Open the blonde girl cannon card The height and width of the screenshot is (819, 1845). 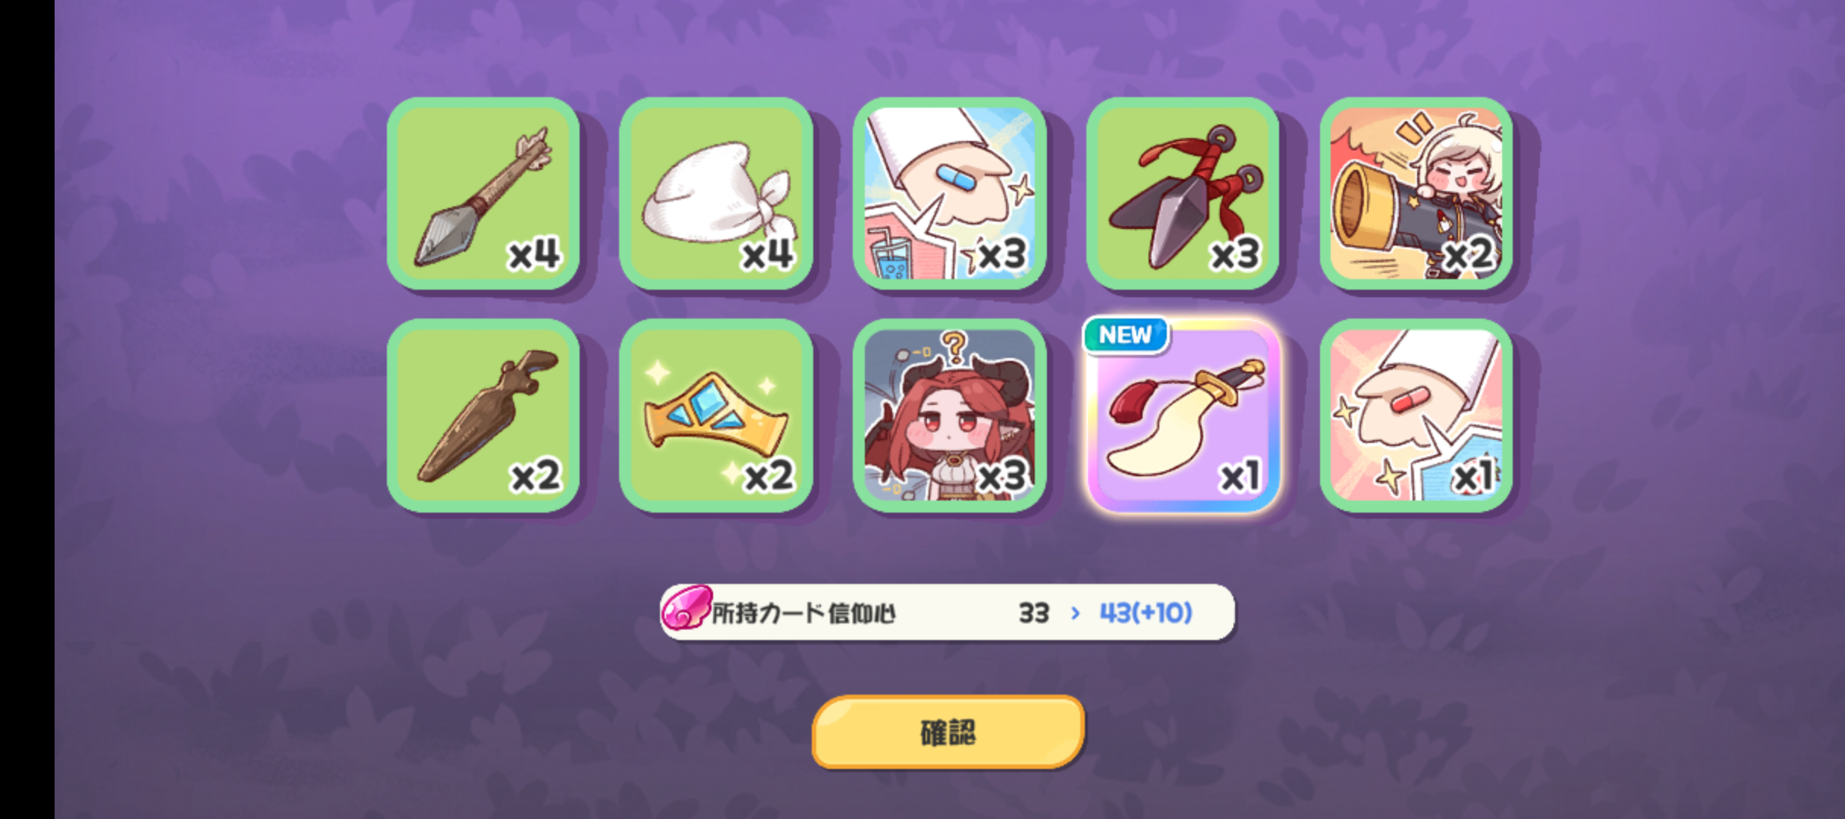[1416, 193]
